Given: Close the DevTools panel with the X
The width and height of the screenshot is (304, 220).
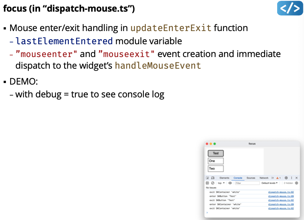Looking at the screenshot, I should click(x=297, y=178).
